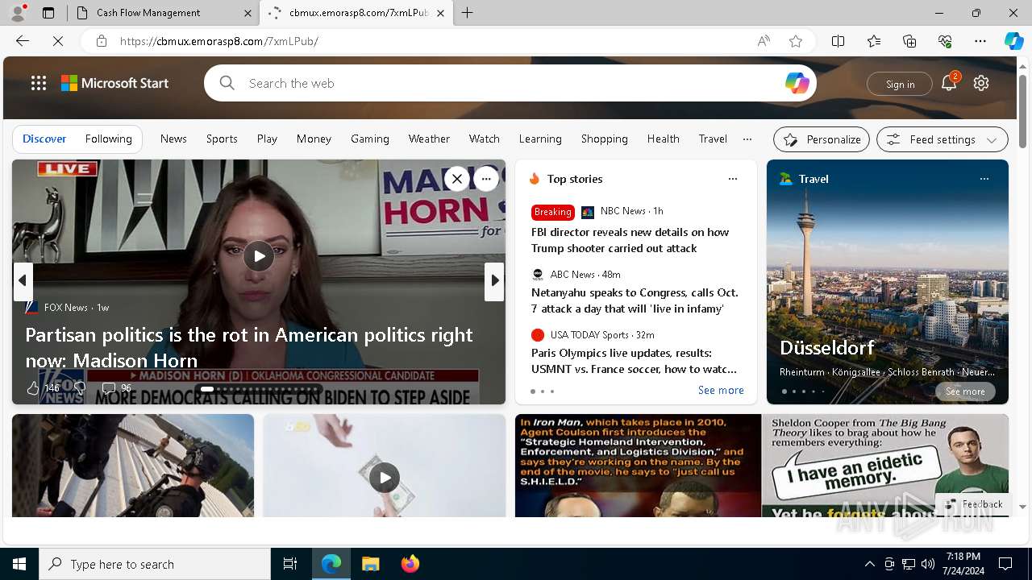Dismiss the Madison Horn video card
The height and width of the screenshot is (580, 1032).
tap(456, 179)
